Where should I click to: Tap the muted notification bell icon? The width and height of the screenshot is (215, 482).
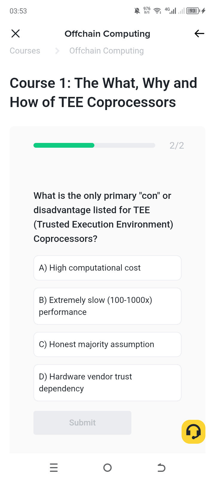pos(137,11)
